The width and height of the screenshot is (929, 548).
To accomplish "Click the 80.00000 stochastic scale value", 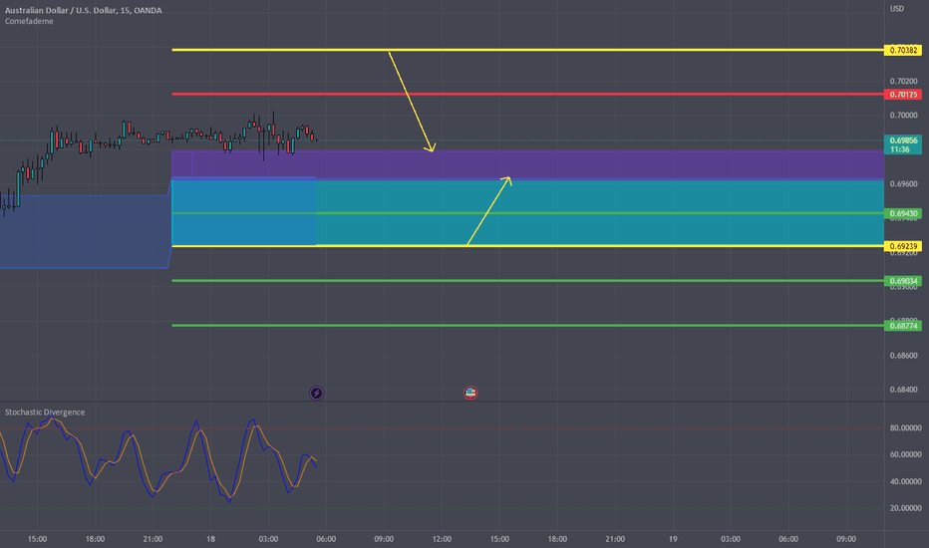I will tap(905, 427).
